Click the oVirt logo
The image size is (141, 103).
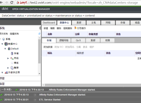[x=5, y=9]
